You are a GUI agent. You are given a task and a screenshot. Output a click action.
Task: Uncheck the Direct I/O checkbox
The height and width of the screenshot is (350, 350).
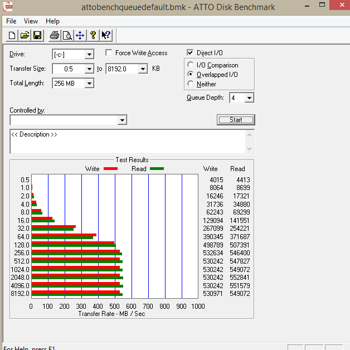coord(191,53)
